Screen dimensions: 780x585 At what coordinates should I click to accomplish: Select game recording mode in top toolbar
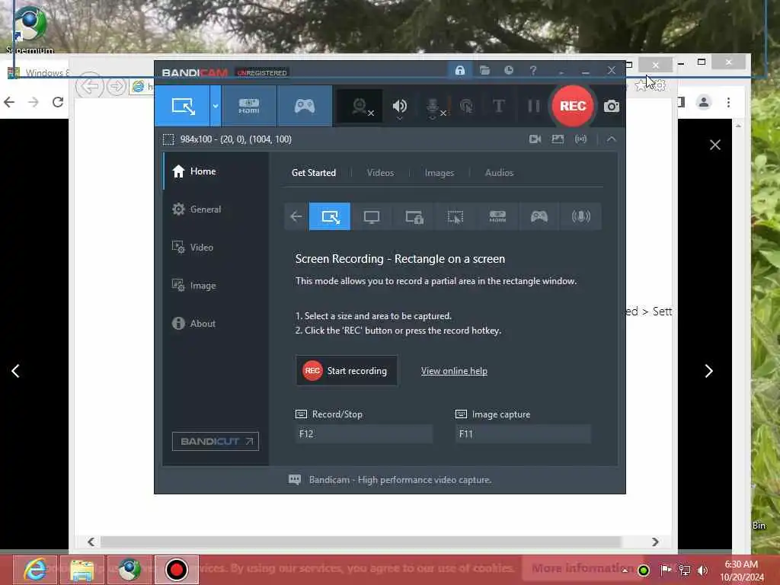pos(305,106)
